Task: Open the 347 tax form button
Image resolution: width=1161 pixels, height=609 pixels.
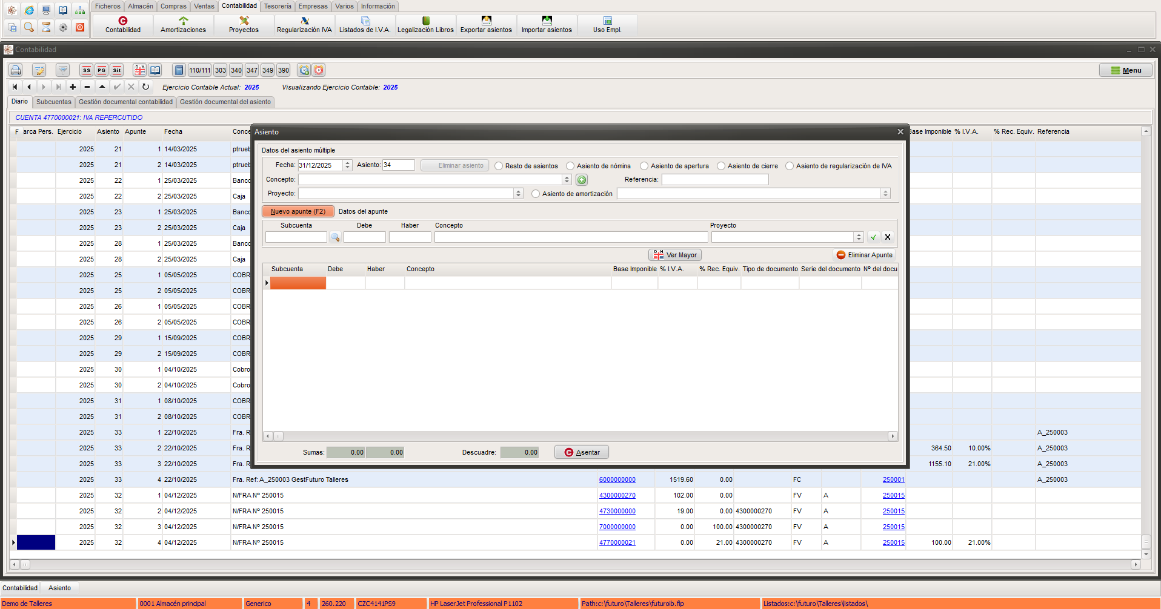Action: pyautogui.click(x=252, y=70)
